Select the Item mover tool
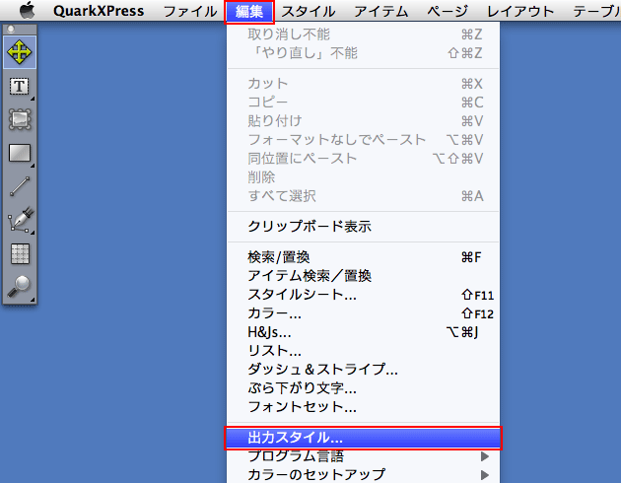 (x=20, y=52)
